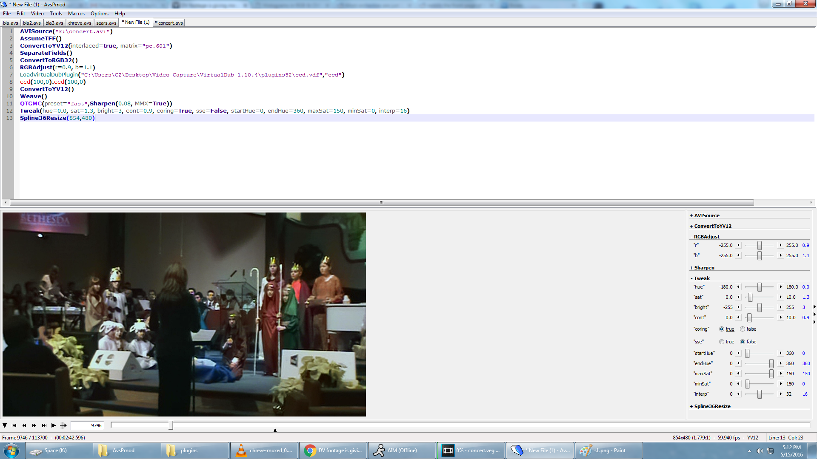817x459 pixels.
Task: Click the frame number input field
Action: pyautogui.click(x=87, y=425)
